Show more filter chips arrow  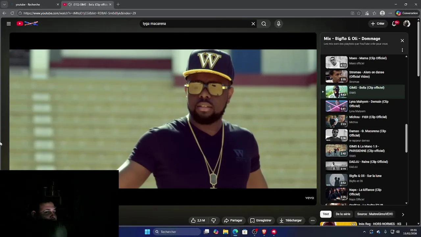tap(403, 214)
